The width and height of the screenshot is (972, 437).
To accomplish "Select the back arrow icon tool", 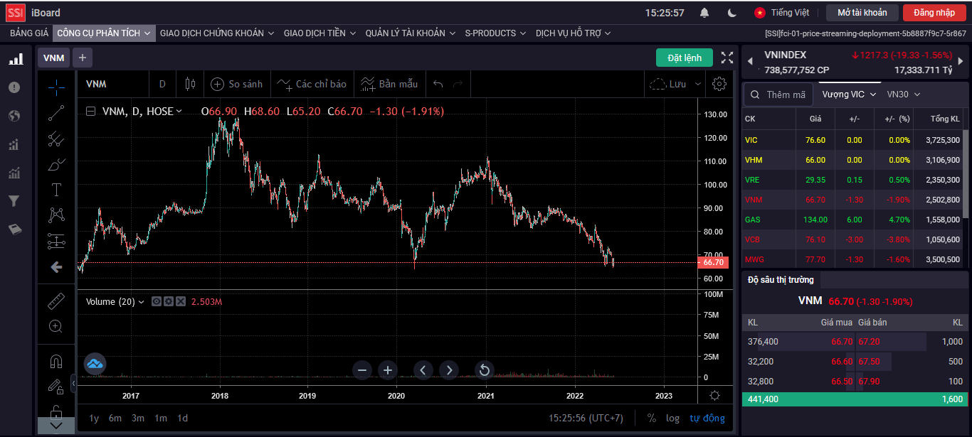I will coord(56,266).
